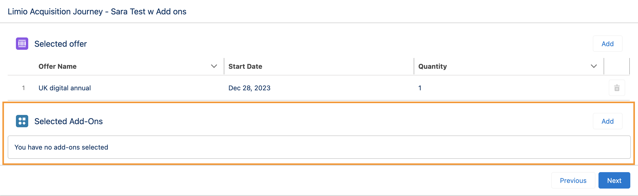Click the Selected Add-Ons heading
638x196 pixels.
69,121
